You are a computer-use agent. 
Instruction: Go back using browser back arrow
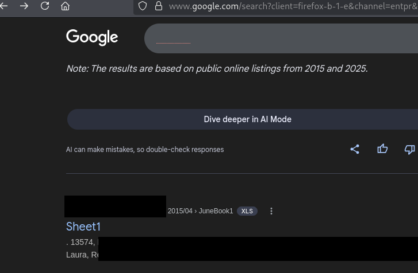(x=3, y=6)
